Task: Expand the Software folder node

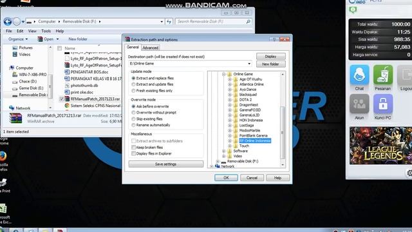Action: [x=223, y=151]
